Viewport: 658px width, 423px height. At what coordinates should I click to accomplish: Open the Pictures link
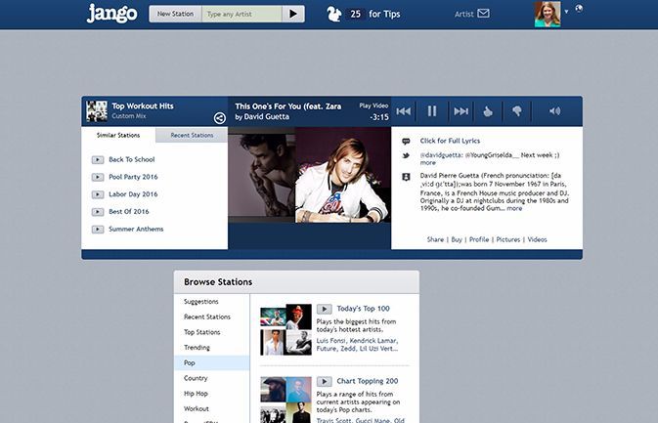507,239
